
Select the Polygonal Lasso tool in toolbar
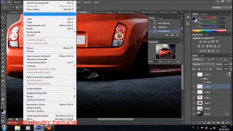(x=3, y=27)
